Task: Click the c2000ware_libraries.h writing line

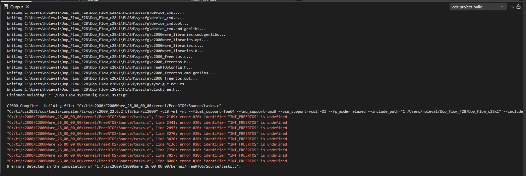Action: pos(105,51)
